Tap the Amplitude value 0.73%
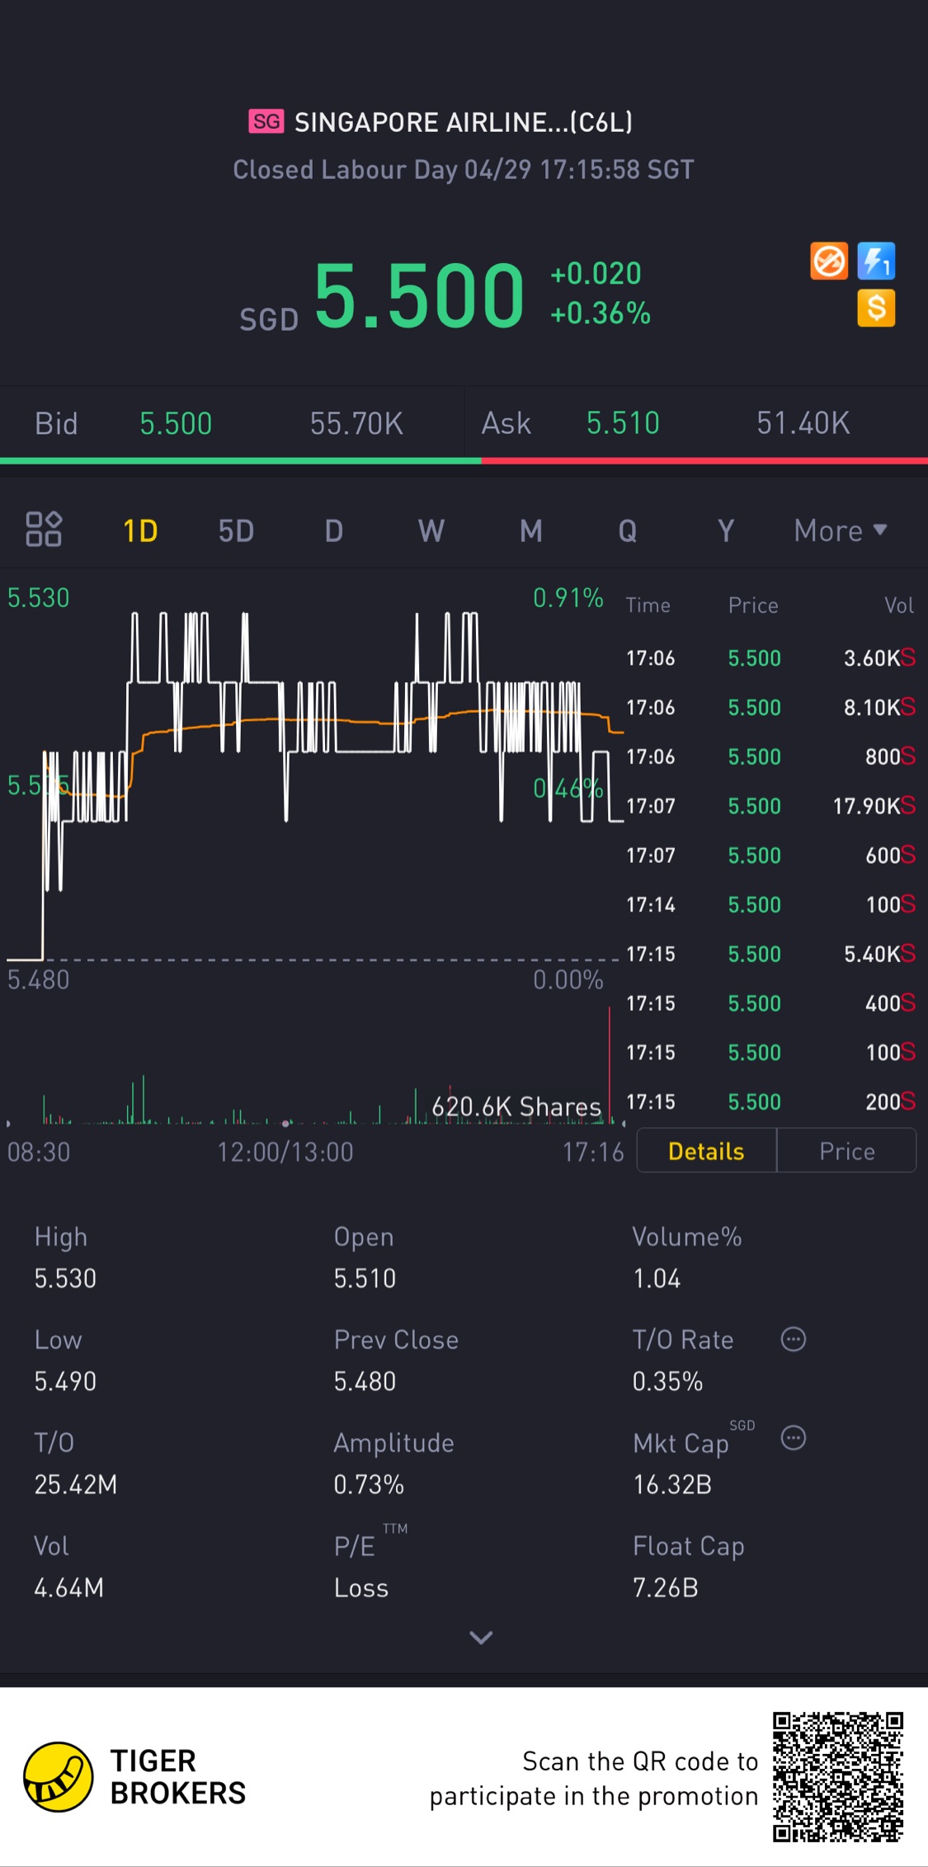 (x=369, y=1484)
